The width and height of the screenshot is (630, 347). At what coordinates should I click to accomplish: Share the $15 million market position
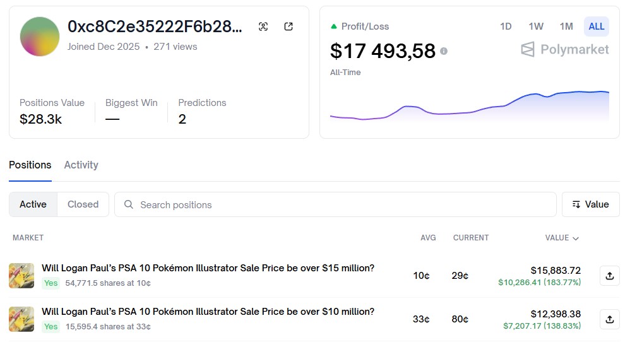[609, 276]
